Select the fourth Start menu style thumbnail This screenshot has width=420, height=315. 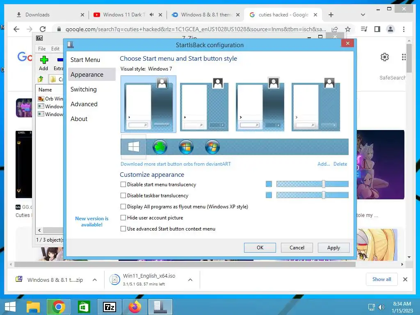pos(315,104)
